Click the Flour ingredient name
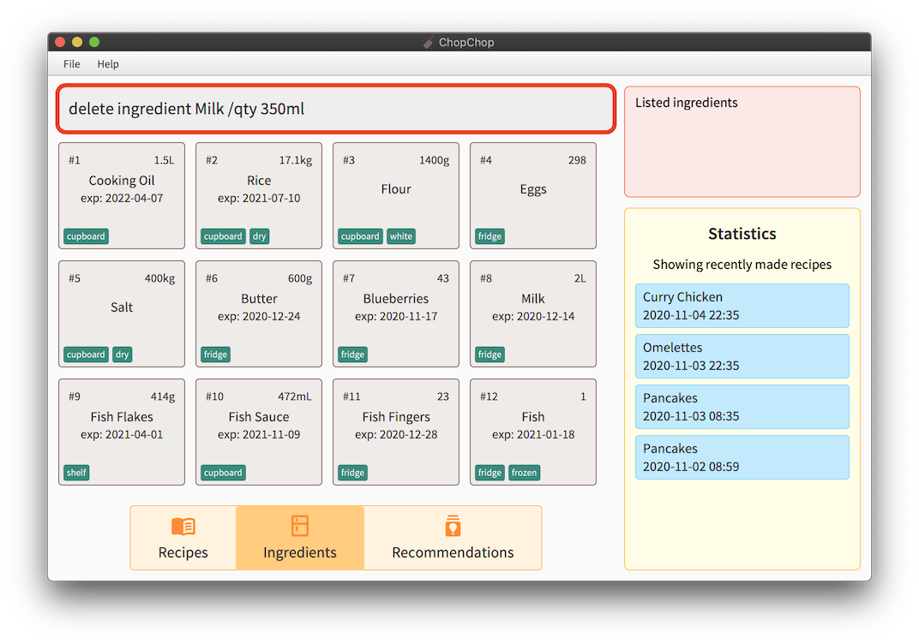Image resolution: width=919 pixels, height=644 pixels. tap(395, 189)
